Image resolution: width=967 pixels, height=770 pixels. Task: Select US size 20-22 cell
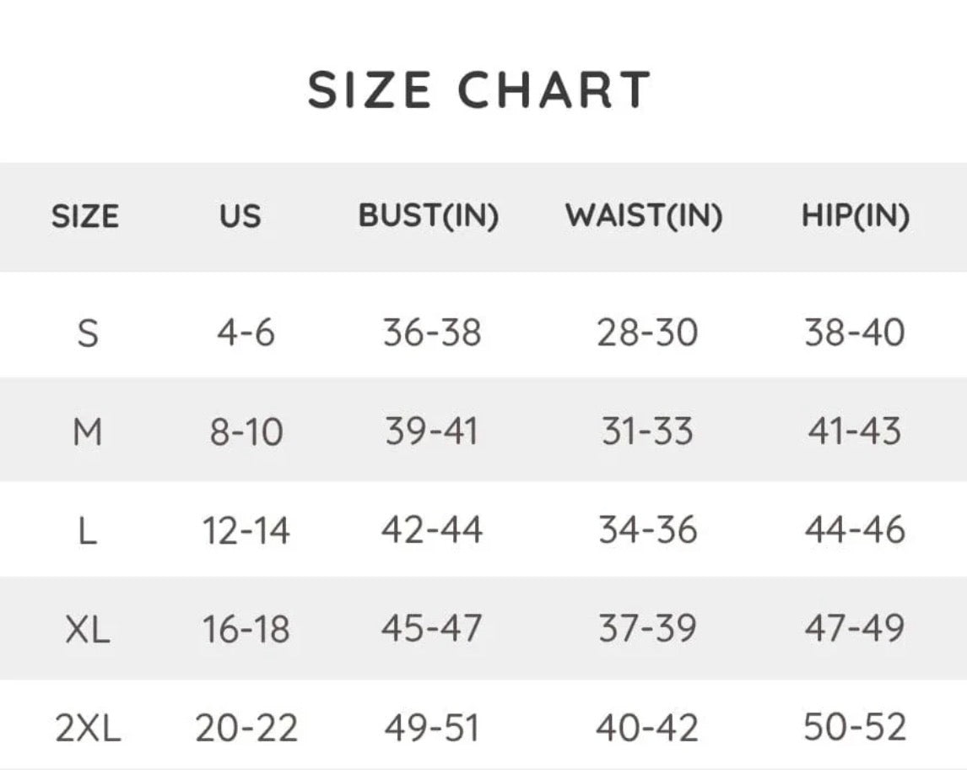246,728
